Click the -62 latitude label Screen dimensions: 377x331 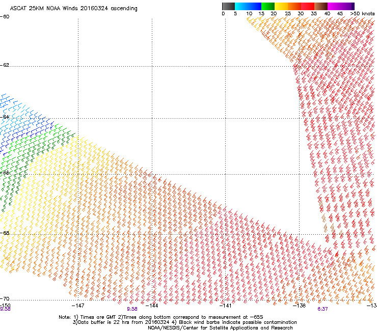tap(5, 65)
